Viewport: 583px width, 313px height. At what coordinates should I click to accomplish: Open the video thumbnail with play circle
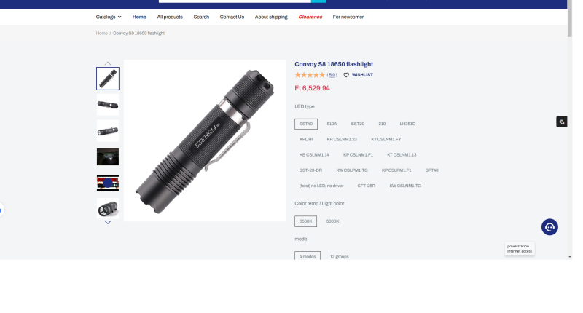[108, 183]
